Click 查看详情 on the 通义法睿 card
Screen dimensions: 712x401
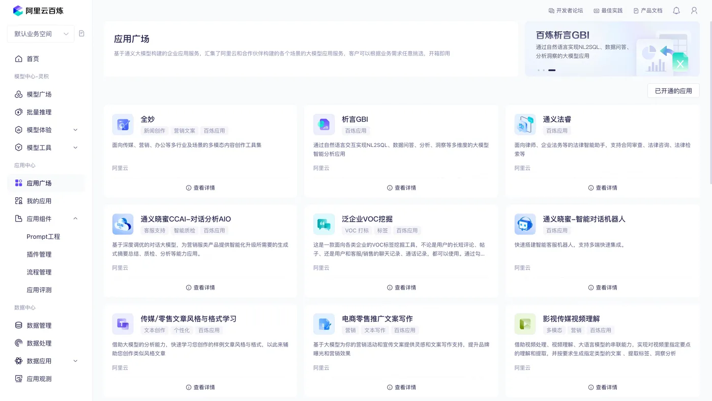(602, 188)
